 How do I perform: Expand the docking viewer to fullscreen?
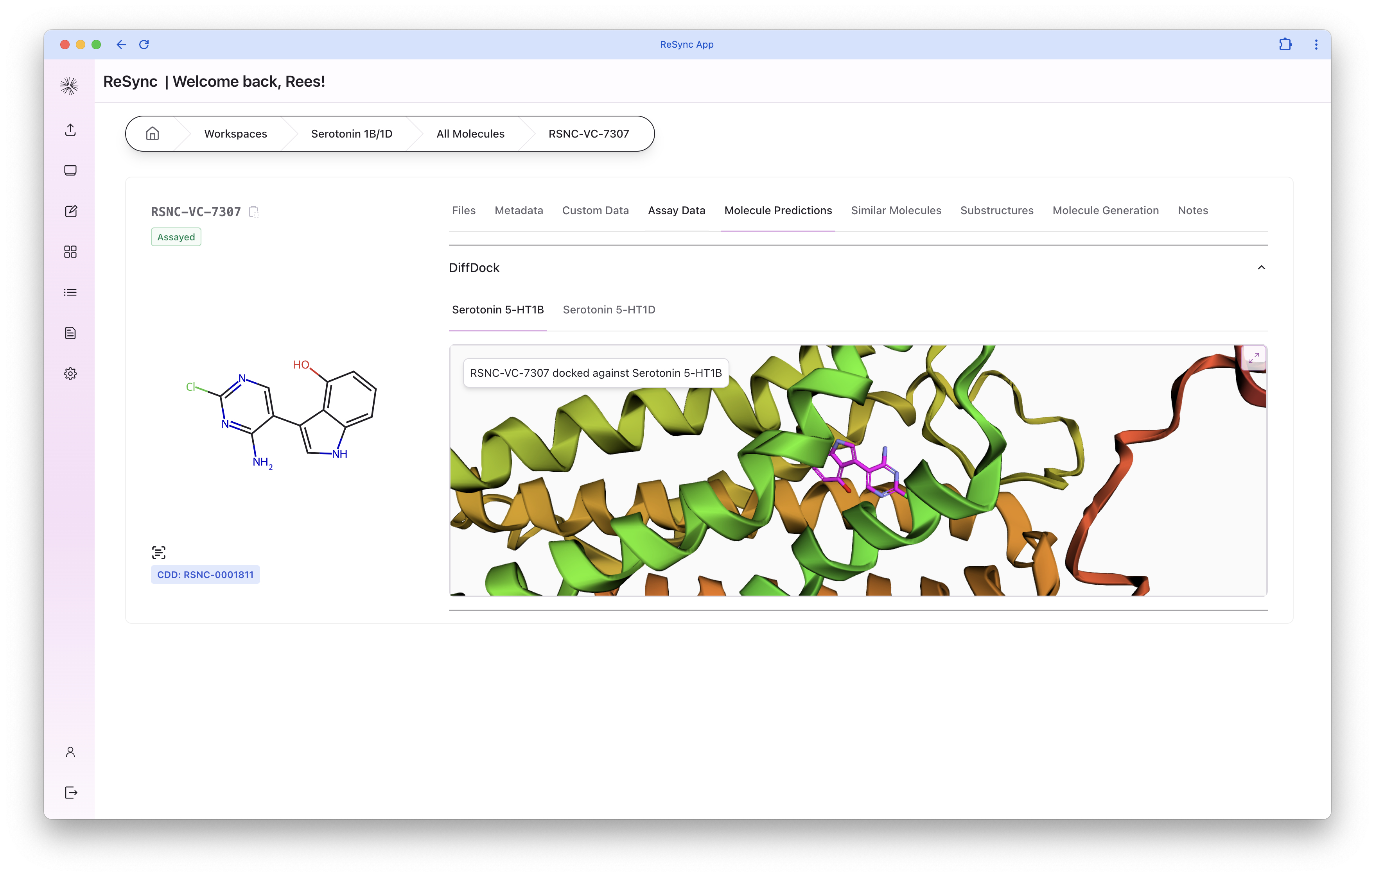1253,358
